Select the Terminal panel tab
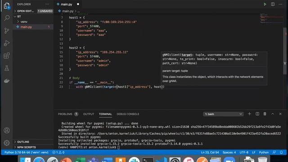 105,114
